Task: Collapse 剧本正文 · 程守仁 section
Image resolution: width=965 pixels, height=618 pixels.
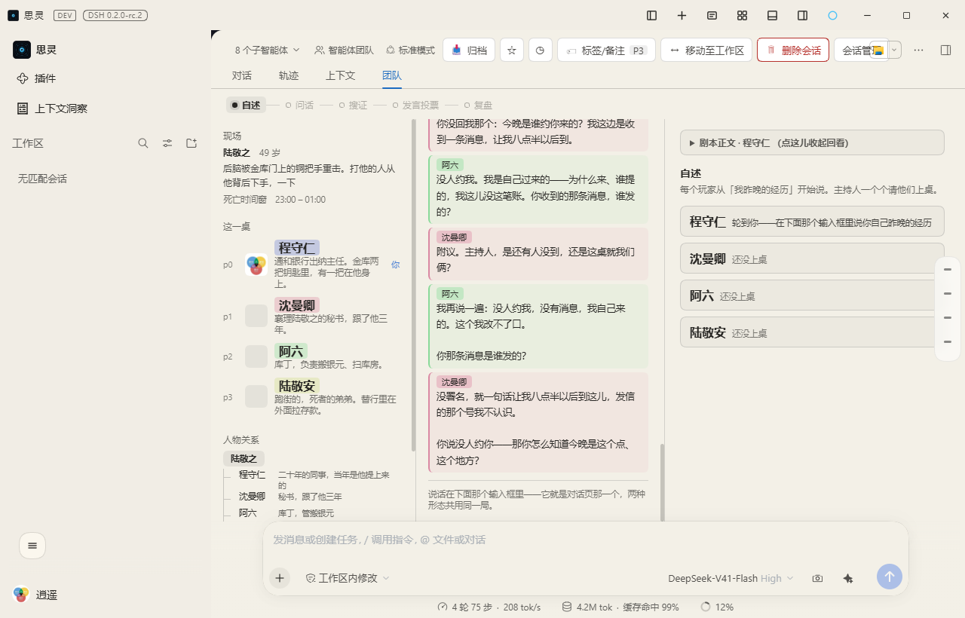Action: [x=812, y=142]
